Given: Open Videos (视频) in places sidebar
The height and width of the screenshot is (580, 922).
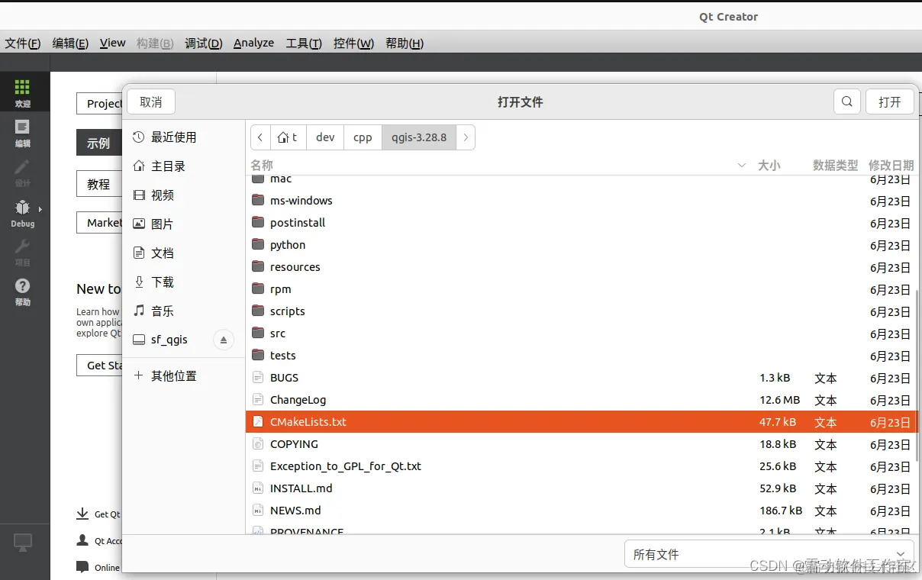Looking at the screenshot, I should pyautogui.click(x=184, y=195).
